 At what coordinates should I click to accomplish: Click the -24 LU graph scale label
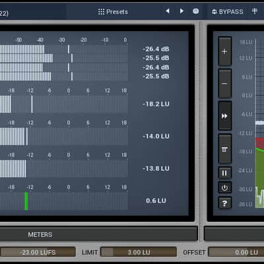point(246,170)
